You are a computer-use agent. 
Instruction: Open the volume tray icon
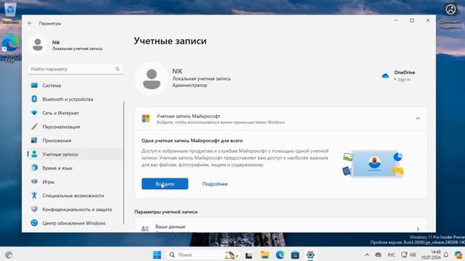413,254
